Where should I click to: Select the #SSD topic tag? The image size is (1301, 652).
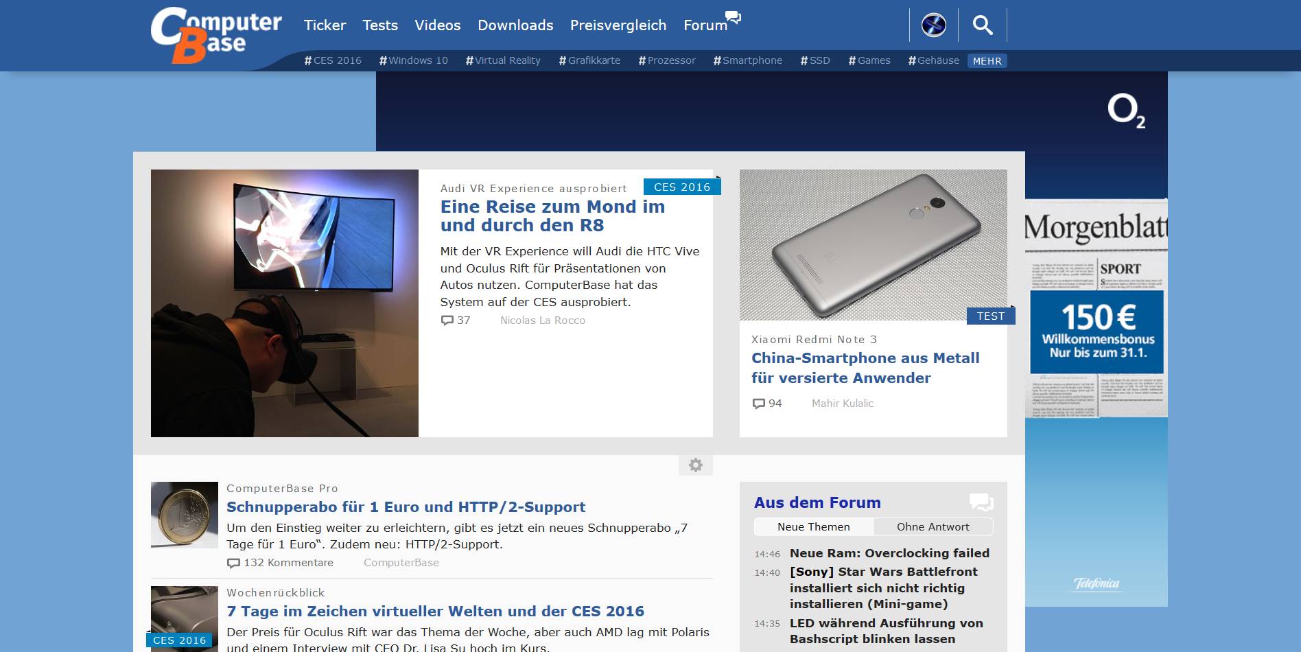point(815,60)
